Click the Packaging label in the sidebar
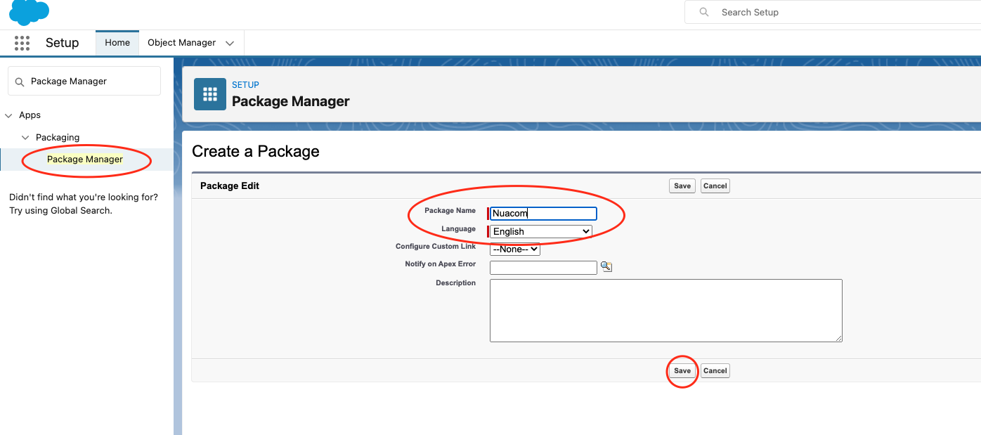The image size is (981, 435). click(x=58, y=138)
